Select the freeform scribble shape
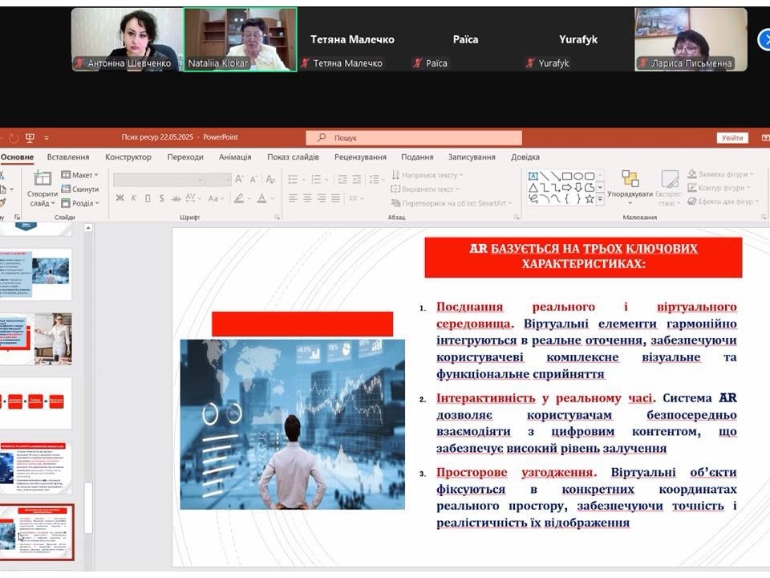770x578 pixels. pyautogui.click(x=533, y=199)
